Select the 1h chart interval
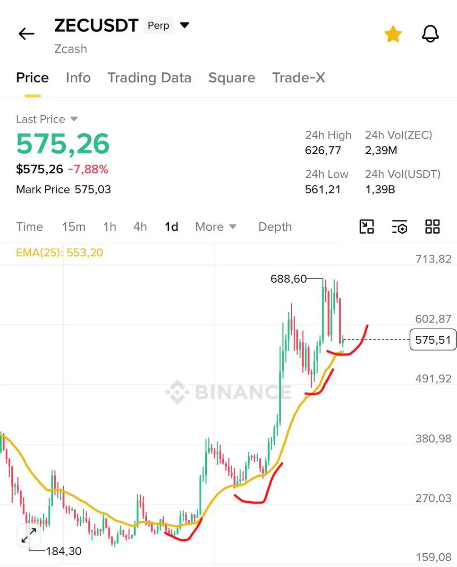Viewport: 457px width, 567px height. pos(110,227)
